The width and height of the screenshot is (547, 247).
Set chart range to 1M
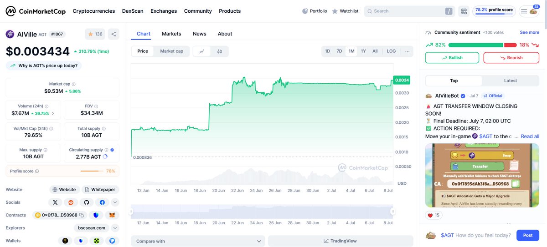[x=351, y=51]
